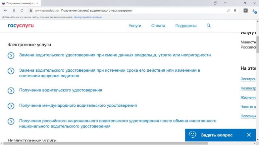The image size is (259, 145).
Task: Go to the Поддержка menu item
Action: 186,25
